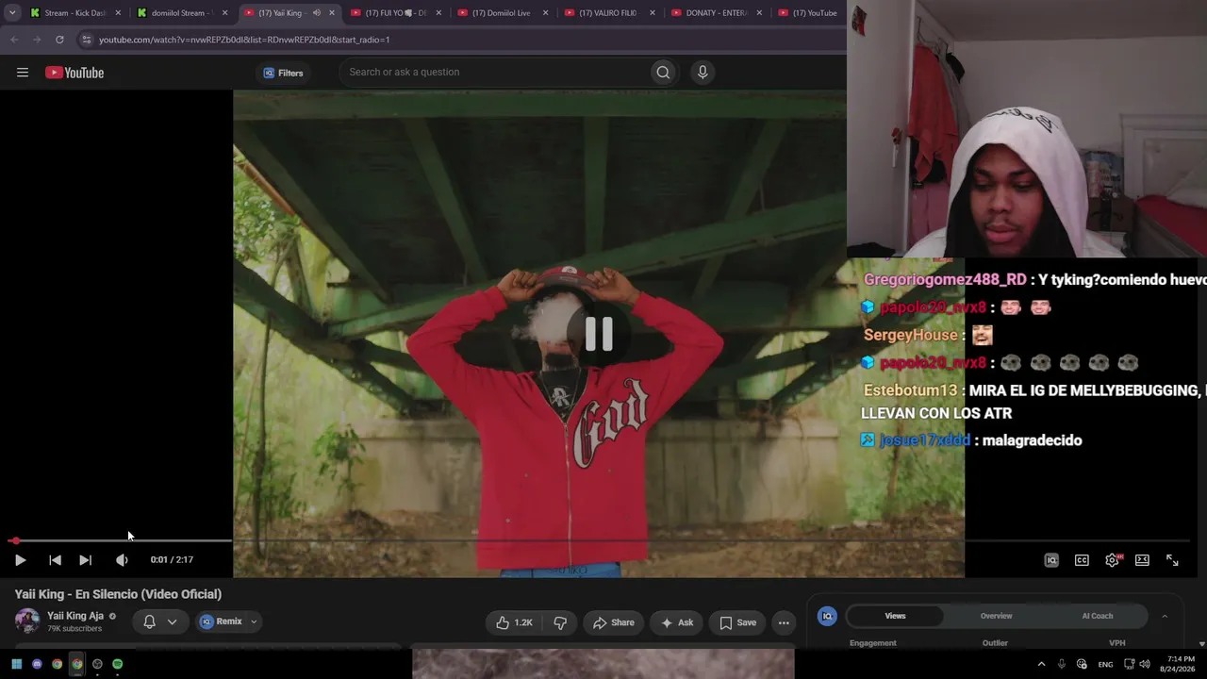Switch to the Overview tab
The height and width of the screenshot is (679, 1207).
point(996,616)
